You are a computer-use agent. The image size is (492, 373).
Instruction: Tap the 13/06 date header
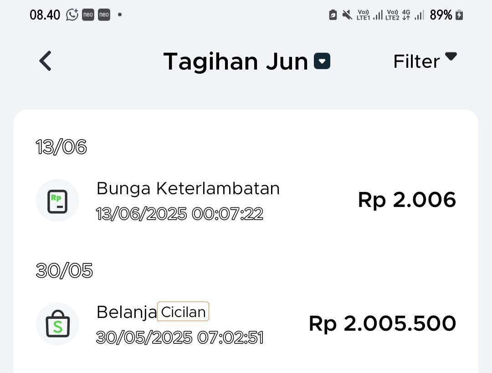coord(61,146)
